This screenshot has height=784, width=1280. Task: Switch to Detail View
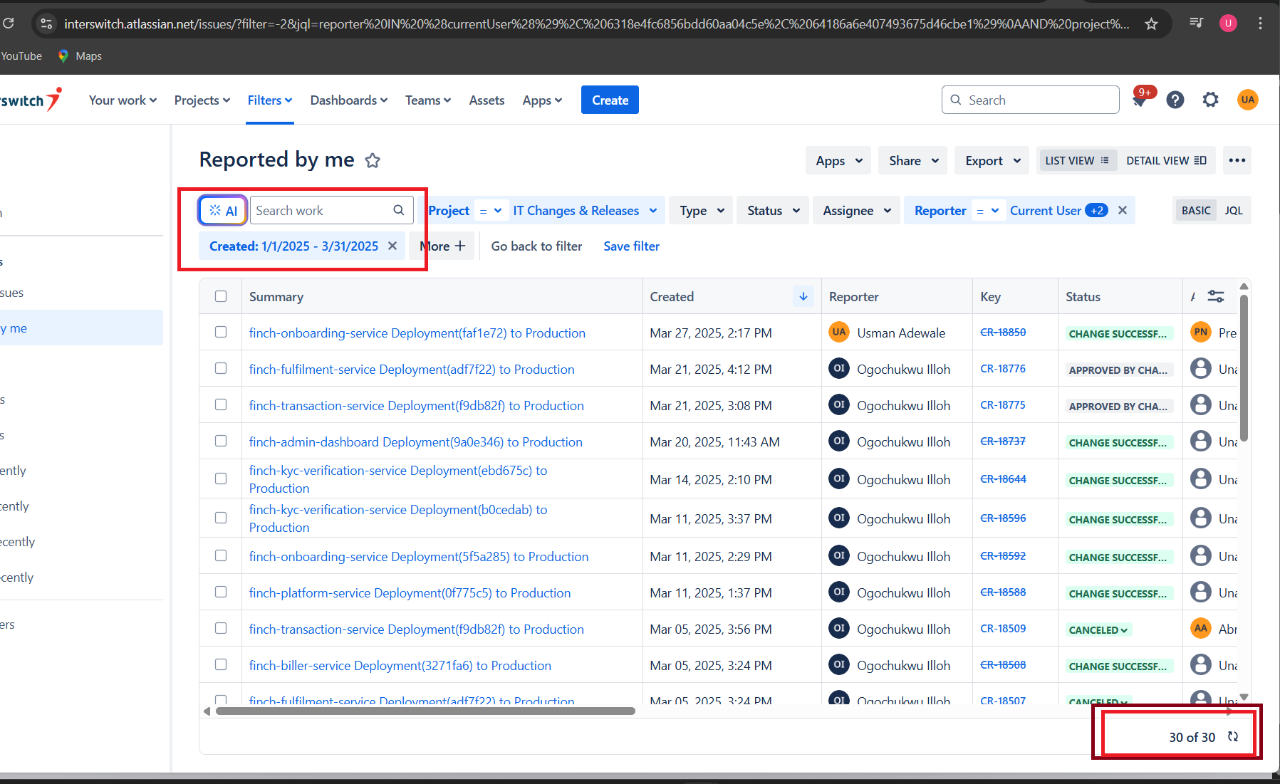[1165, 161]
